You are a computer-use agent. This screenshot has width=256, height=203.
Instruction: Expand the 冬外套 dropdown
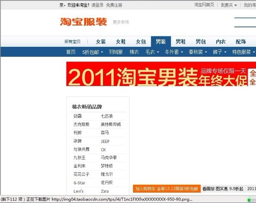[174, 52]
